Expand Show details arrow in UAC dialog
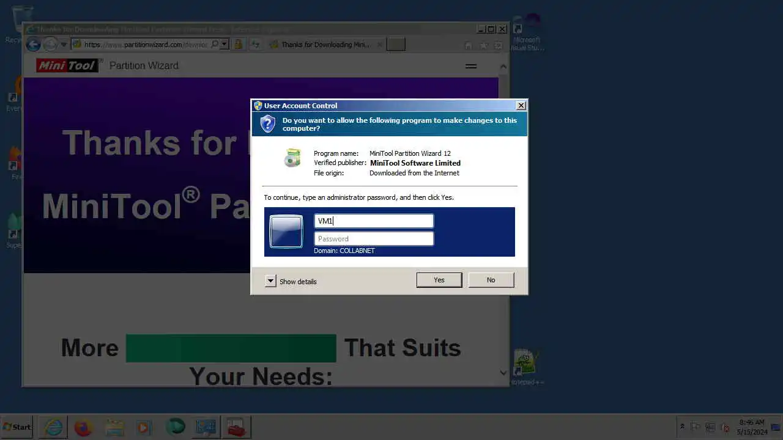Viewport: 783px width, 440px height. [x=270, y=281]
